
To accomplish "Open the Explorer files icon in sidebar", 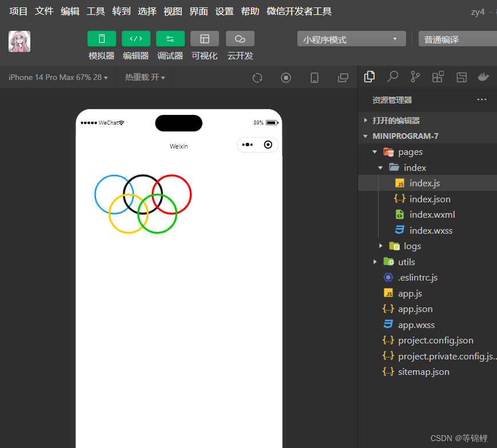I will click(x=369, y=77).
